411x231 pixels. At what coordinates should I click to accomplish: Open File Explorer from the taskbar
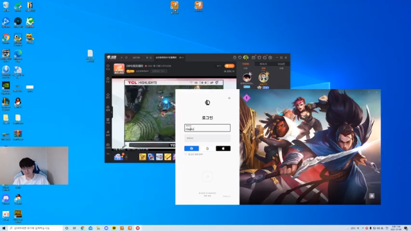coord(98,228)
